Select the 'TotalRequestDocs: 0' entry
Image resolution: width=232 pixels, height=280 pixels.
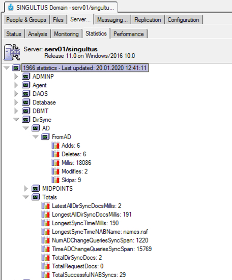tap(77, 266)
